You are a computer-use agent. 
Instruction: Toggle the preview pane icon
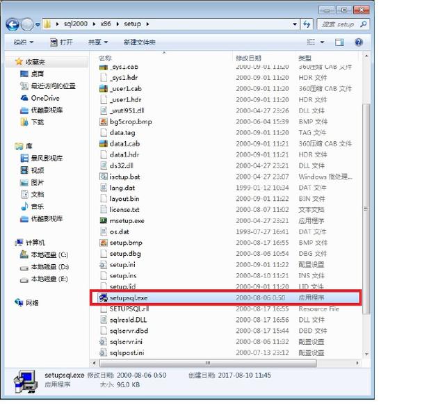tap(339, 42)
